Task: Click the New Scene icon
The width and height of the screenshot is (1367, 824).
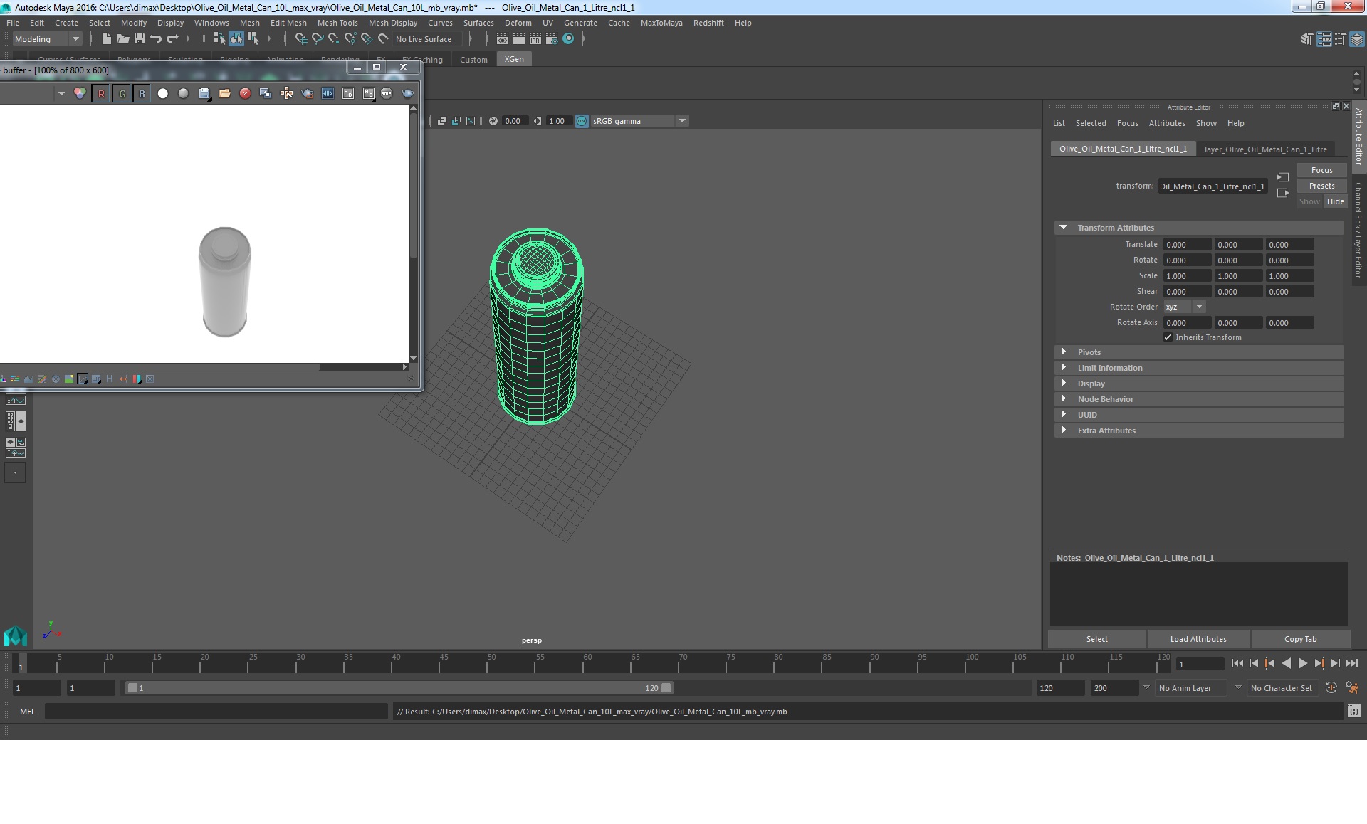Action: (106, 39)
